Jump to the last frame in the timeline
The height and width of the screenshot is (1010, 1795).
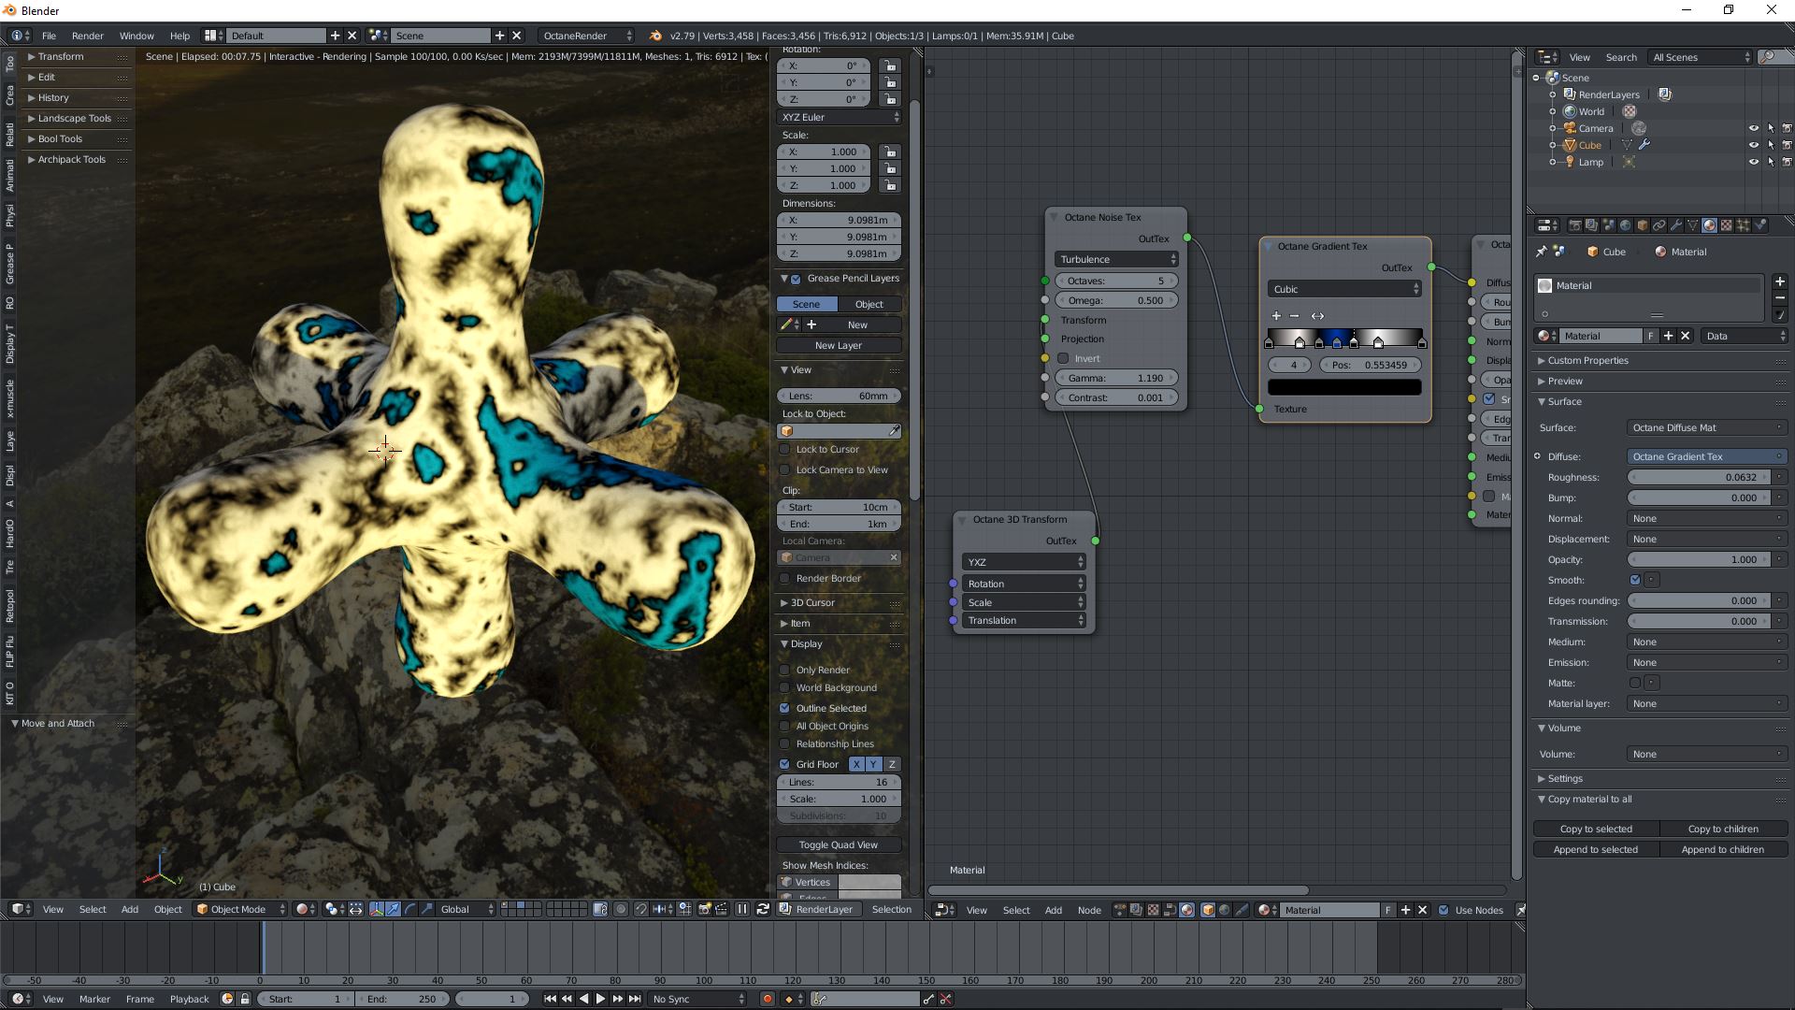click(635, 999)
